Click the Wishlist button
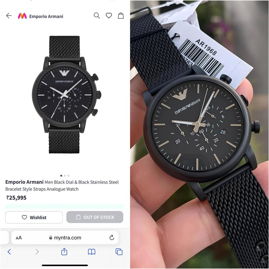This screenshot has width=269, height=269. coord(34,217)
